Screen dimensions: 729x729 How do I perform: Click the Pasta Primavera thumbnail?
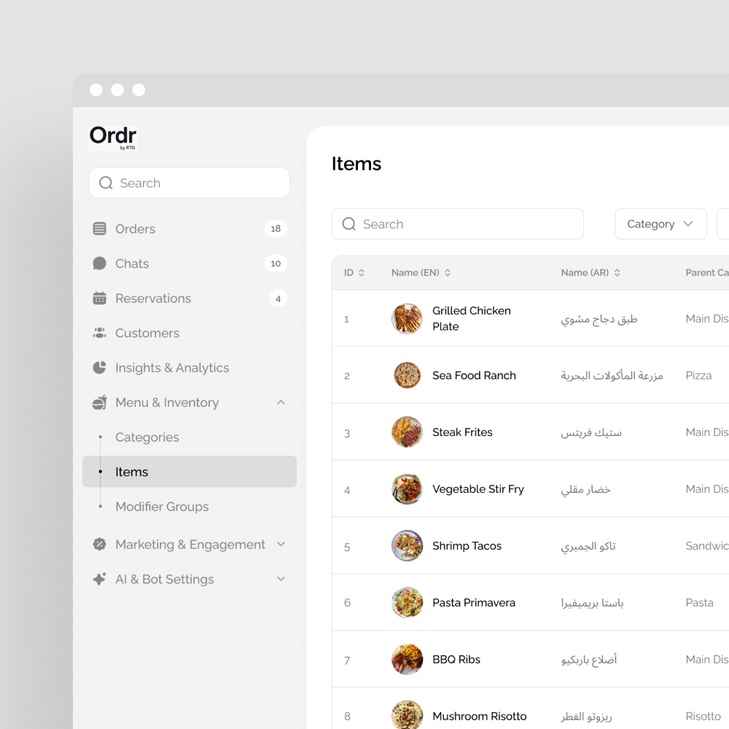coord(407,603)
